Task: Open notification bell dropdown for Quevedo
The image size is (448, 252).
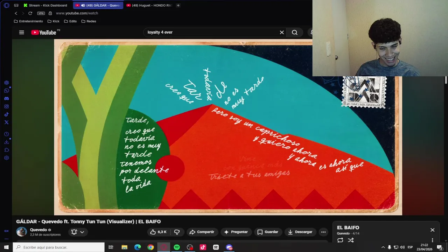Action: tap(78, 232)
